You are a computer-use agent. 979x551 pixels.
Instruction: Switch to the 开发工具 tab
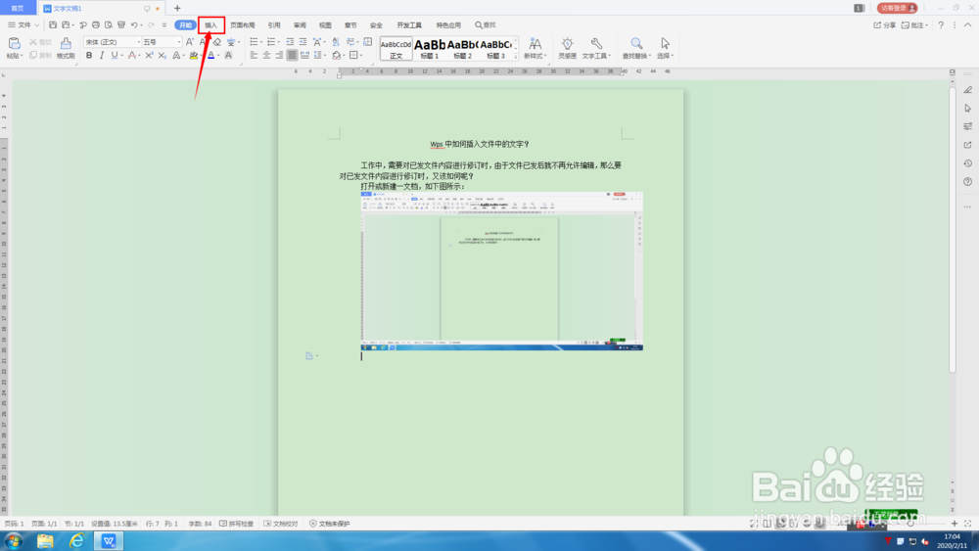[x=409, y=25]
